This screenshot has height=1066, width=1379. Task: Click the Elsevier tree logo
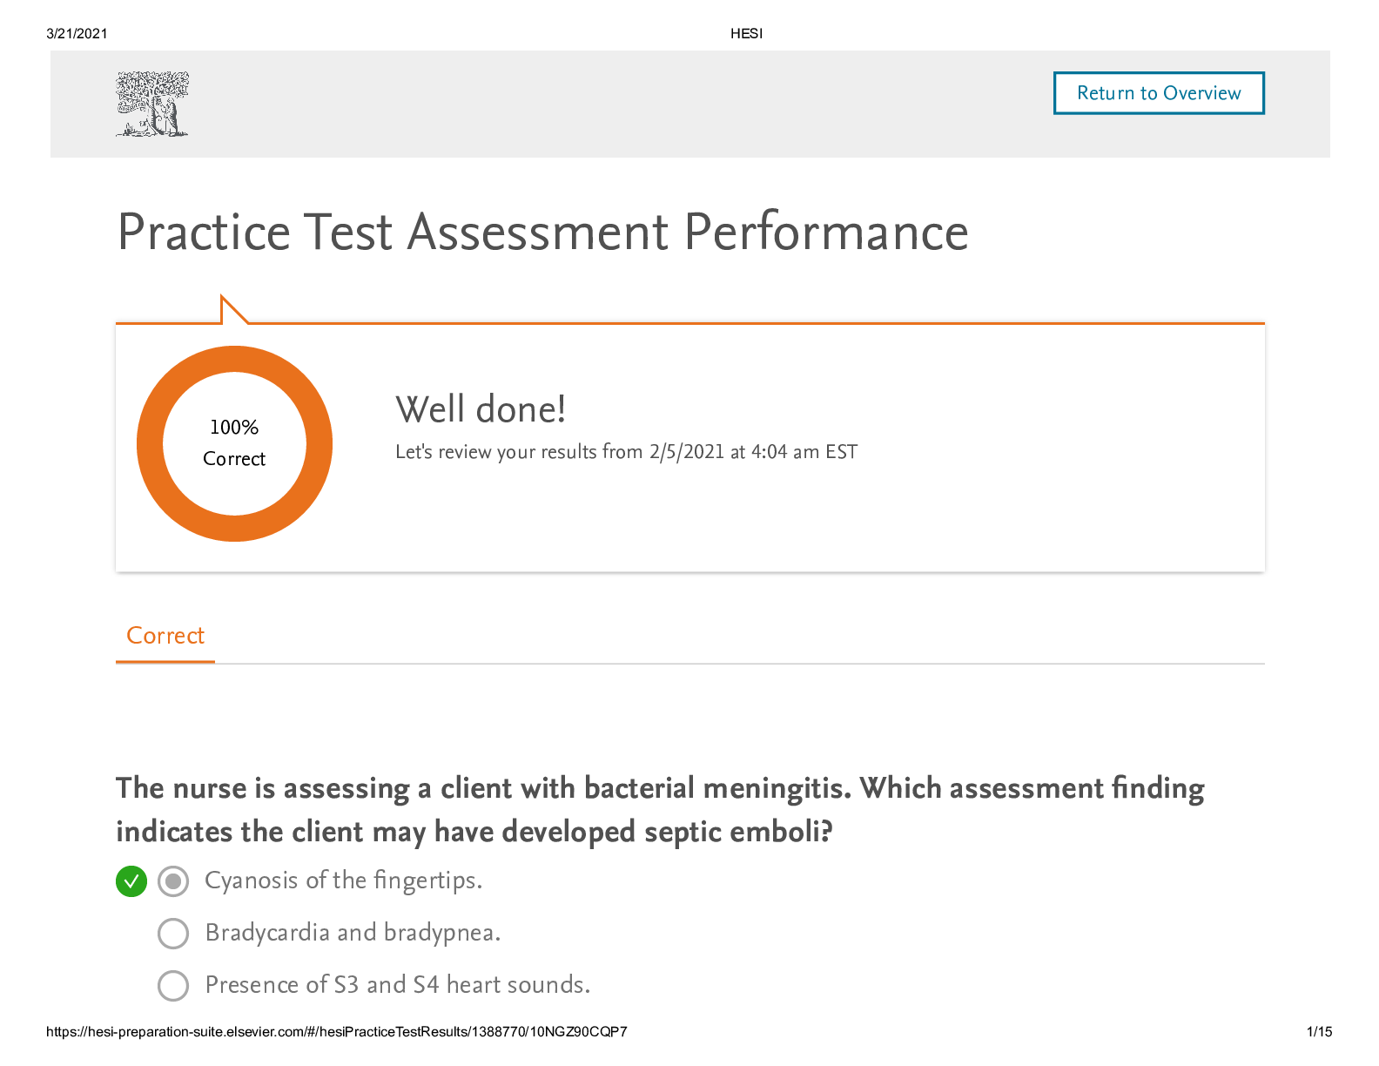click(152, 104)
